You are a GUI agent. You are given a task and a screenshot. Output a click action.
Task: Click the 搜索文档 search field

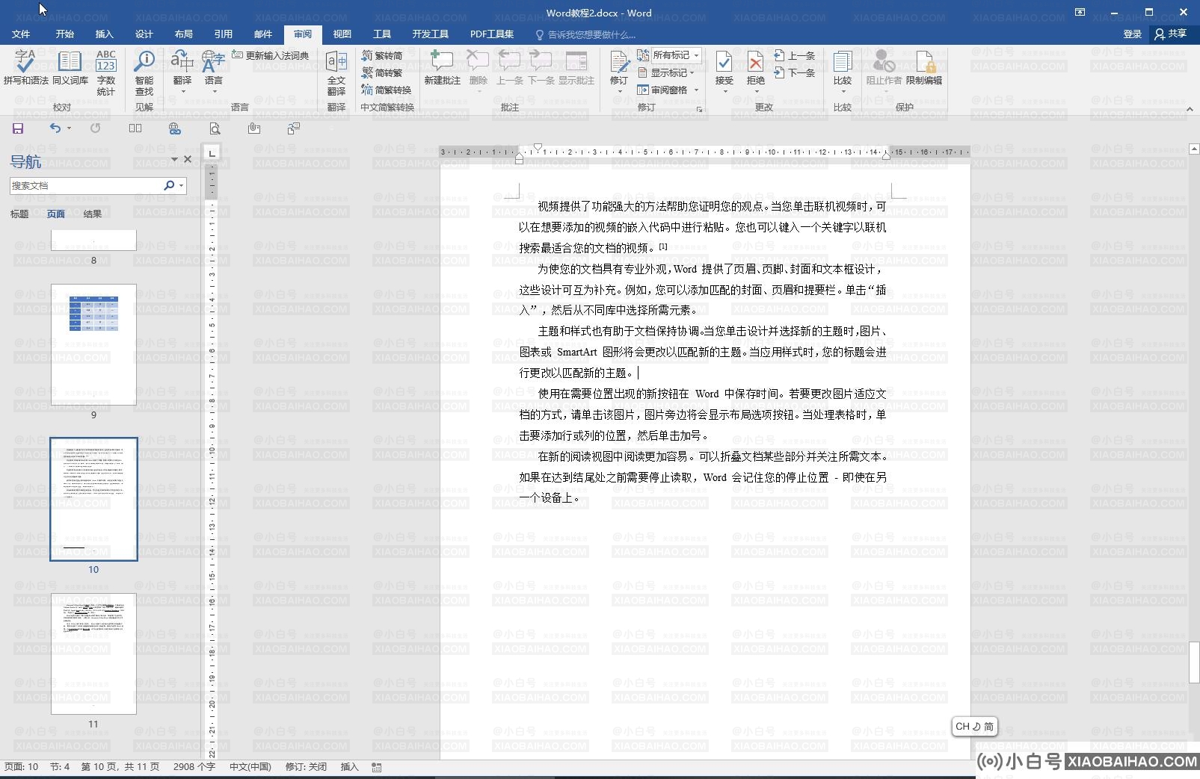point(86,185)
